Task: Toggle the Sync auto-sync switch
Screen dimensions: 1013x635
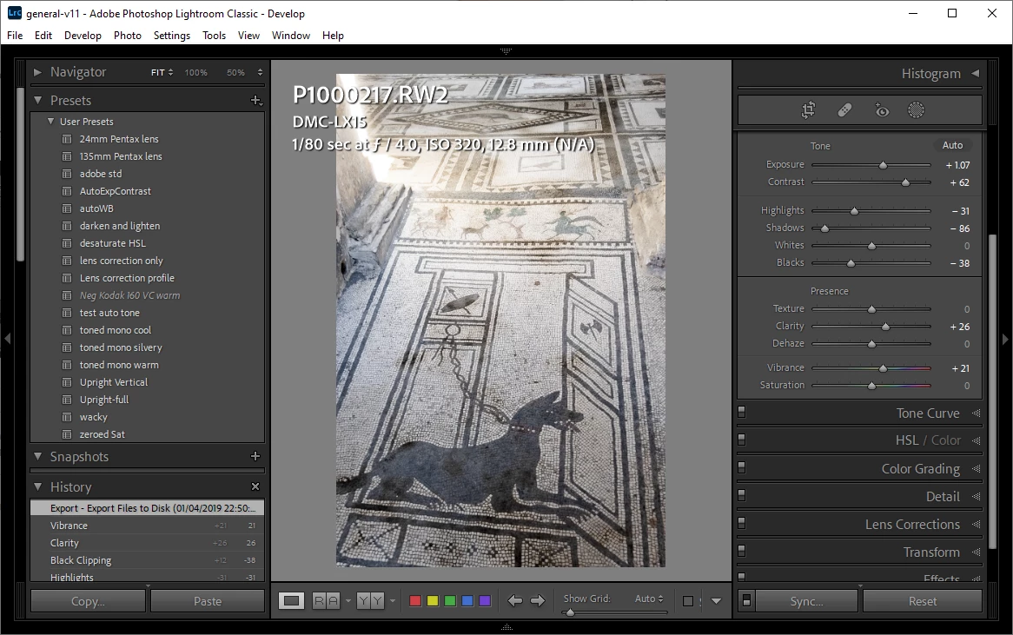Action: pos(746,601)
